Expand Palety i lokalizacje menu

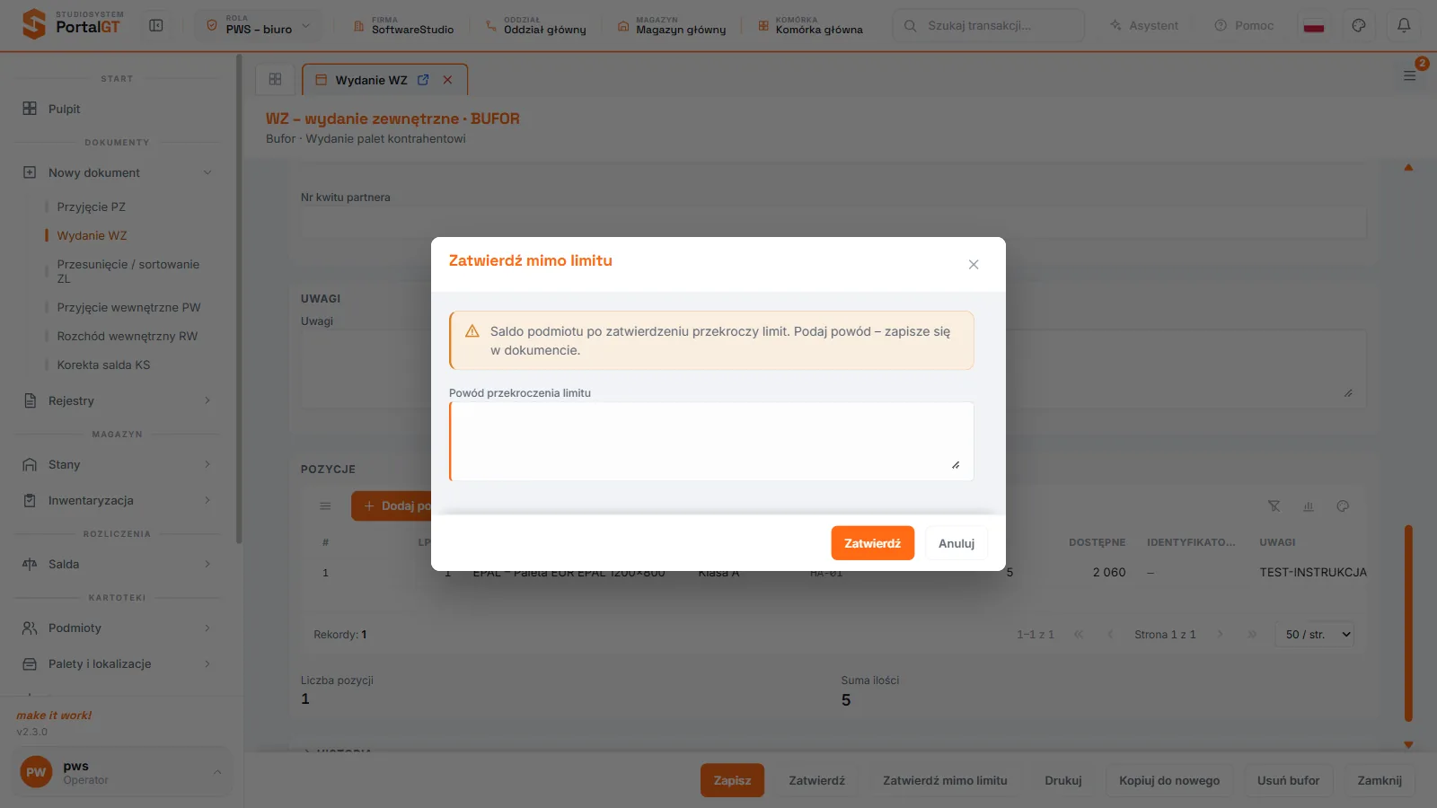point(117,663)
